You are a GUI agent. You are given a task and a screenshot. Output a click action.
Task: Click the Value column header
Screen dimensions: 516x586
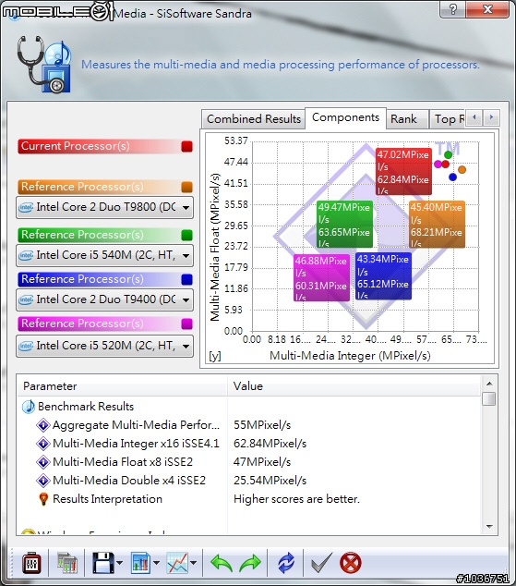354,386
